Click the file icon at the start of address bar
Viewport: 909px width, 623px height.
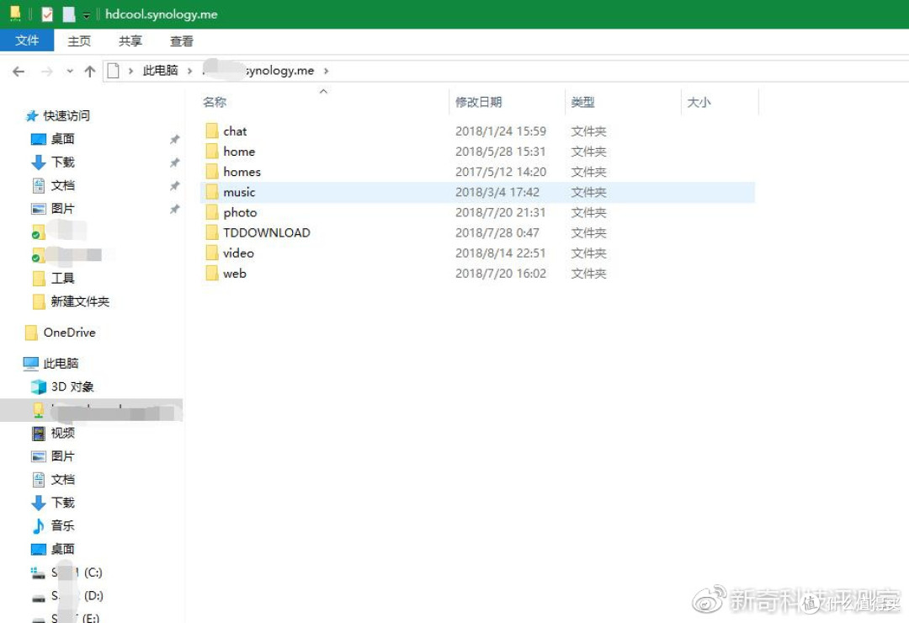(x=114, y=71)
